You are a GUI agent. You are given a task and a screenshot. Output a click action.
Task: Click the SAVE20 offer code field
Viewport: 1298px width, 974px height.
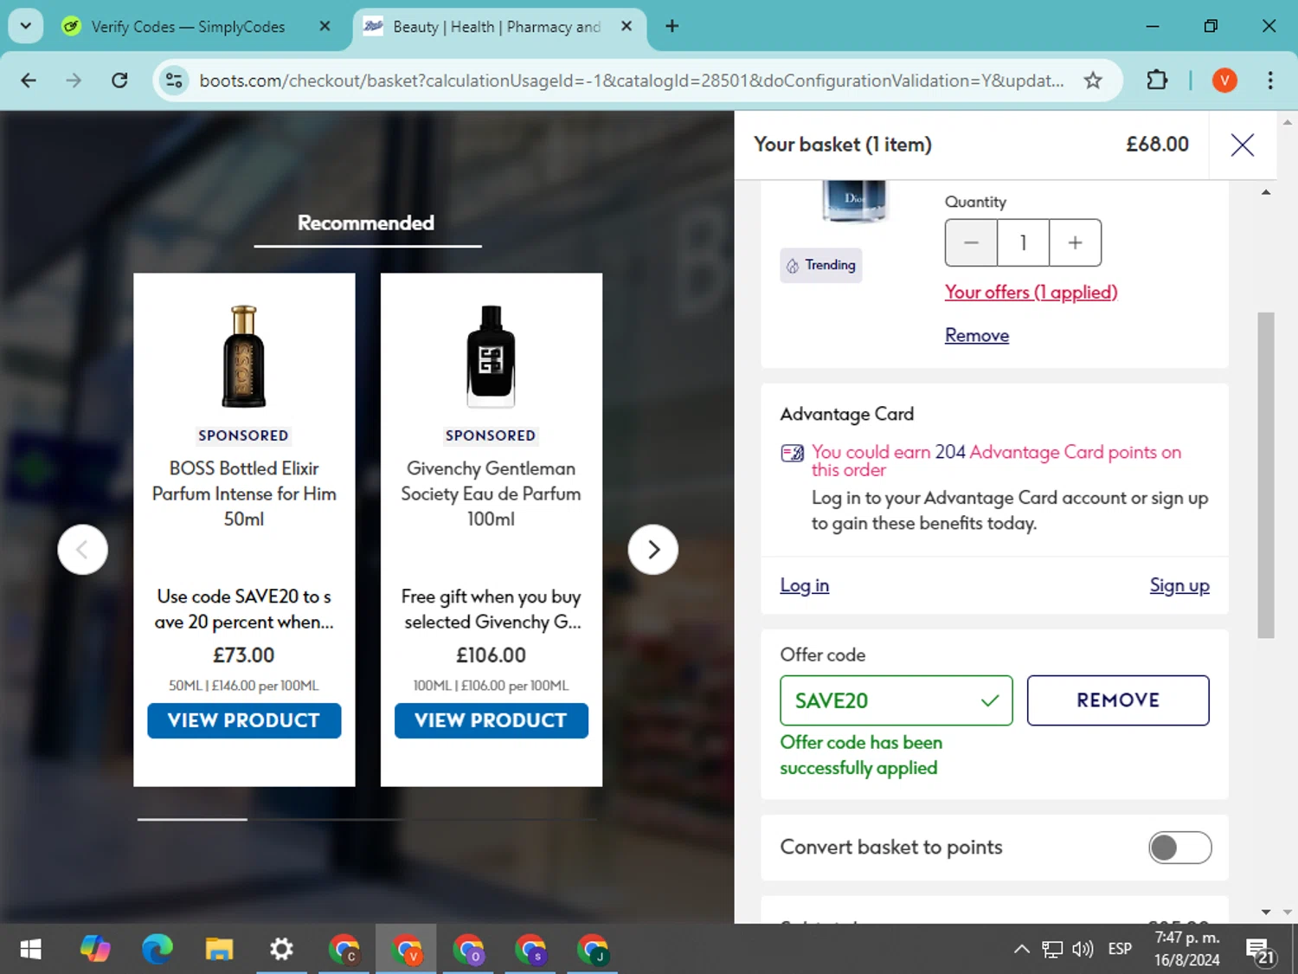coord(896,700)
